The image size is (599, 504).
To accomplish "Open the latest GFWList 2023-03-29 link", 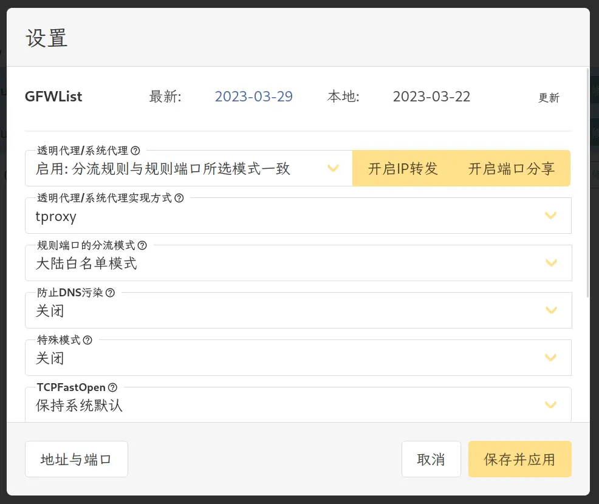I will tap(254, 97).
